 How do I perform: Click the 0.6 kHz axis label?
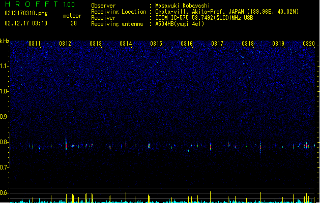(x=4, y=193)
